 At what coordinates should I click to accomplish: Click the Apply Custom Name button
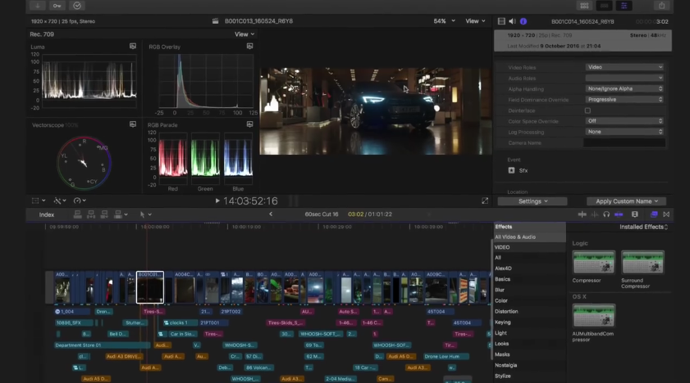[x=625, y=201]
